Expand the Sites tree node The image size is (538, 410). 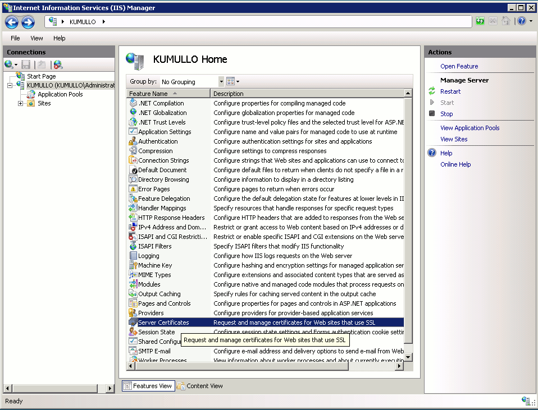[x=21, y=103]
